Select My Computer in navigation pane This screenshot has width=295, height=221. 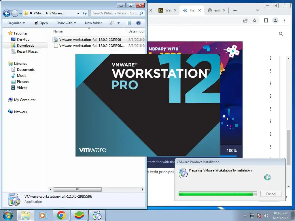click(22, 100)
